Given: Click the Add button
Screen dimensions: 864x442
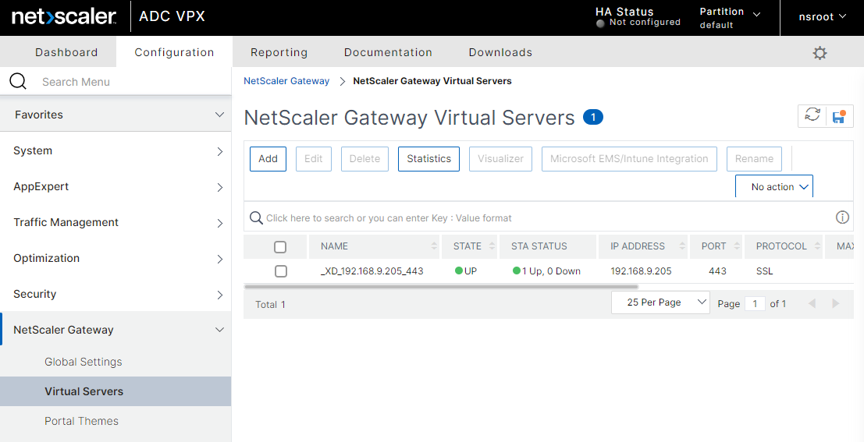Looking at the screenshot, I should (268, 158).
